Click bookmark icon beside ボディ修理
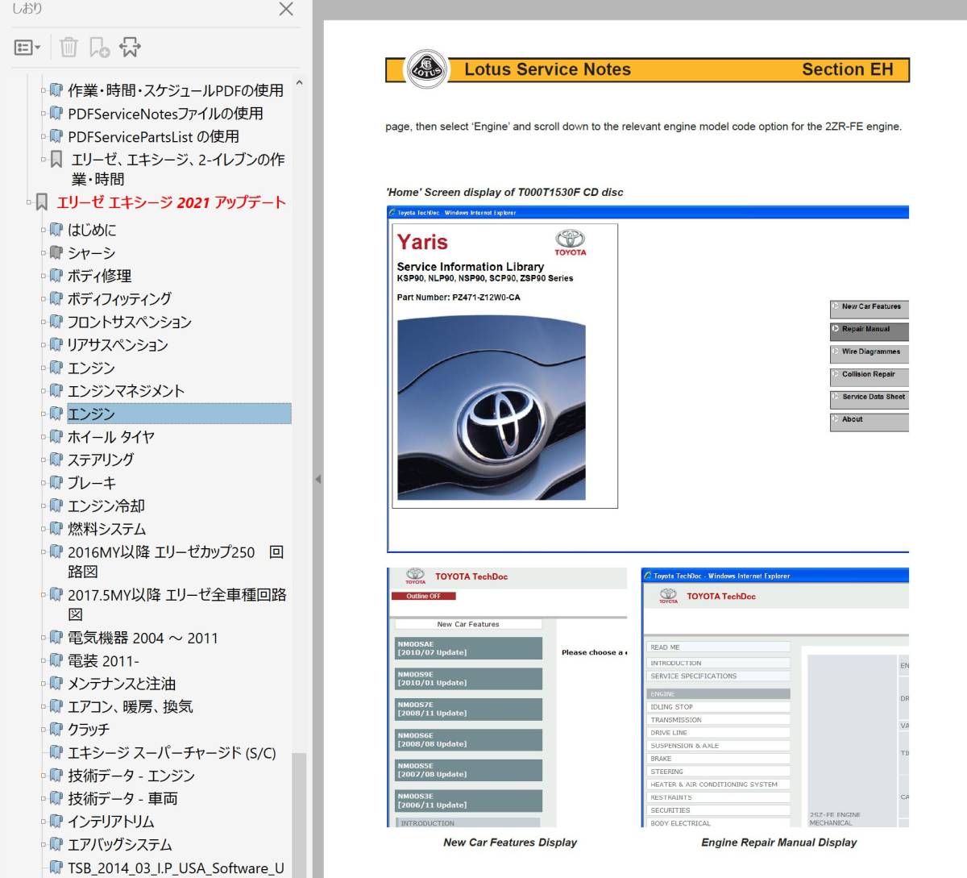The height and width of the screenshot is (878, 967). [x=56, y=276]
